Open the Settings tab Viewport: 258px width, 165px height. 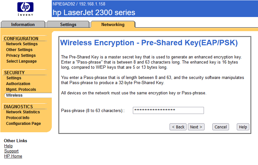(x=68, y=24)
